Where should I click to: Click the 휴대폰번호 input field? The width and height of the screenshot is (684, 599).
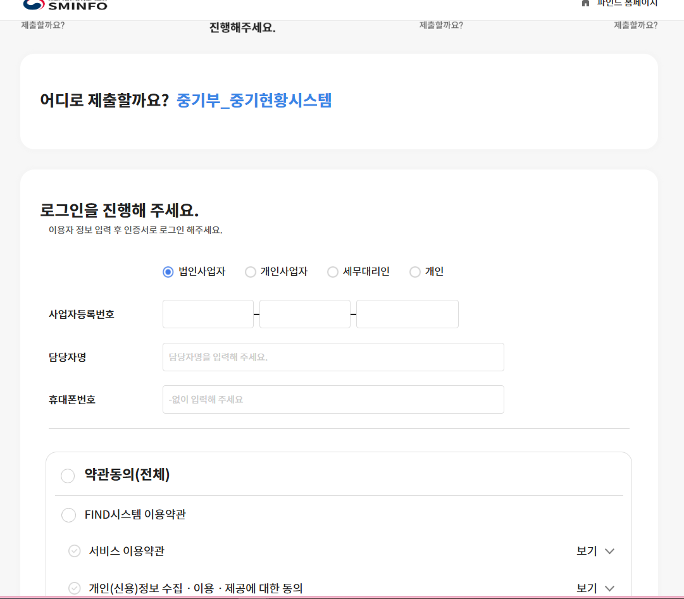point(333,399)
